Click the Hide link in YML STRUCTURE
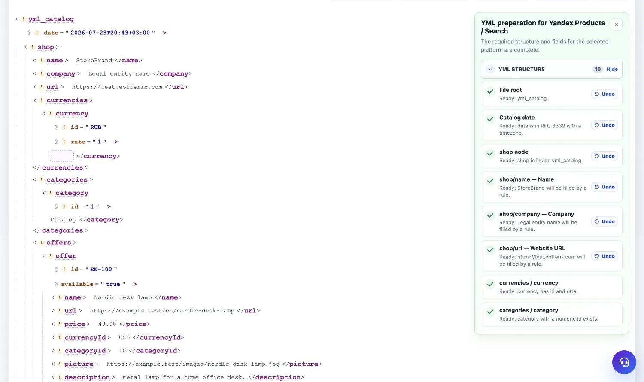The height and width of the screenshot is (382, 644). click(x=612, y=69)
